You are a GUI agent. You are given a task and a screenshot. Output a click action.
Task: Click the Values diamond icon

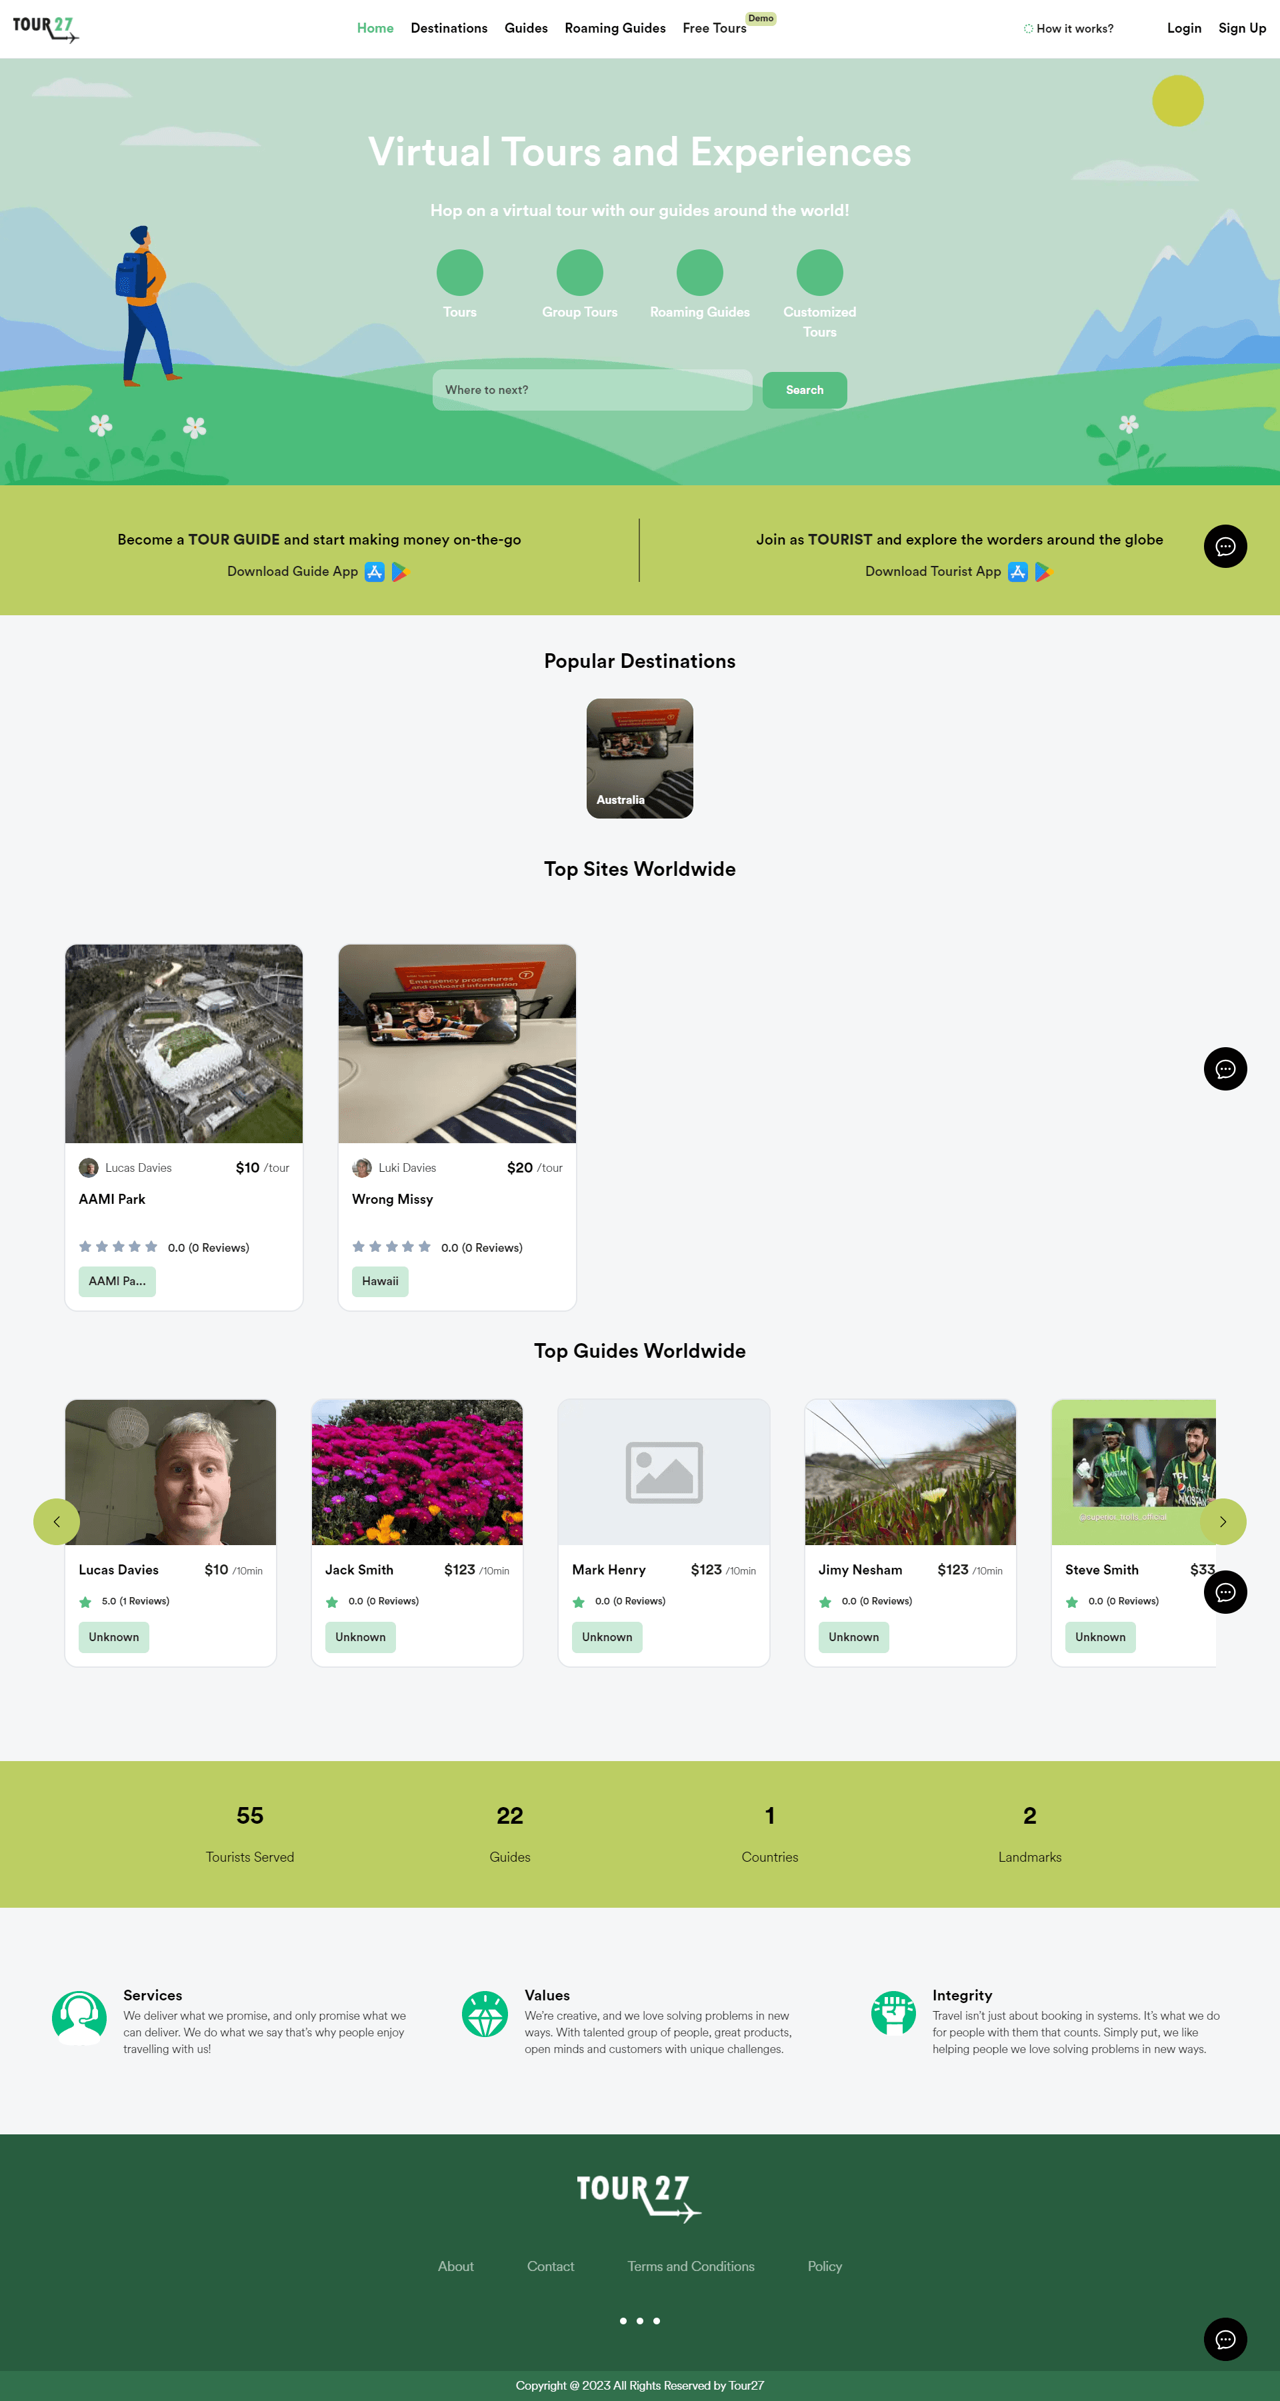[x=485, y=2014]
